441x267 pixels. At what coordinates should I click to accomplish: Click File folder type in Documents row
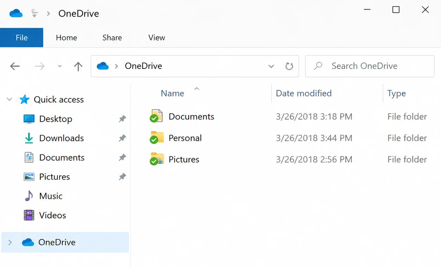(407, 117)
